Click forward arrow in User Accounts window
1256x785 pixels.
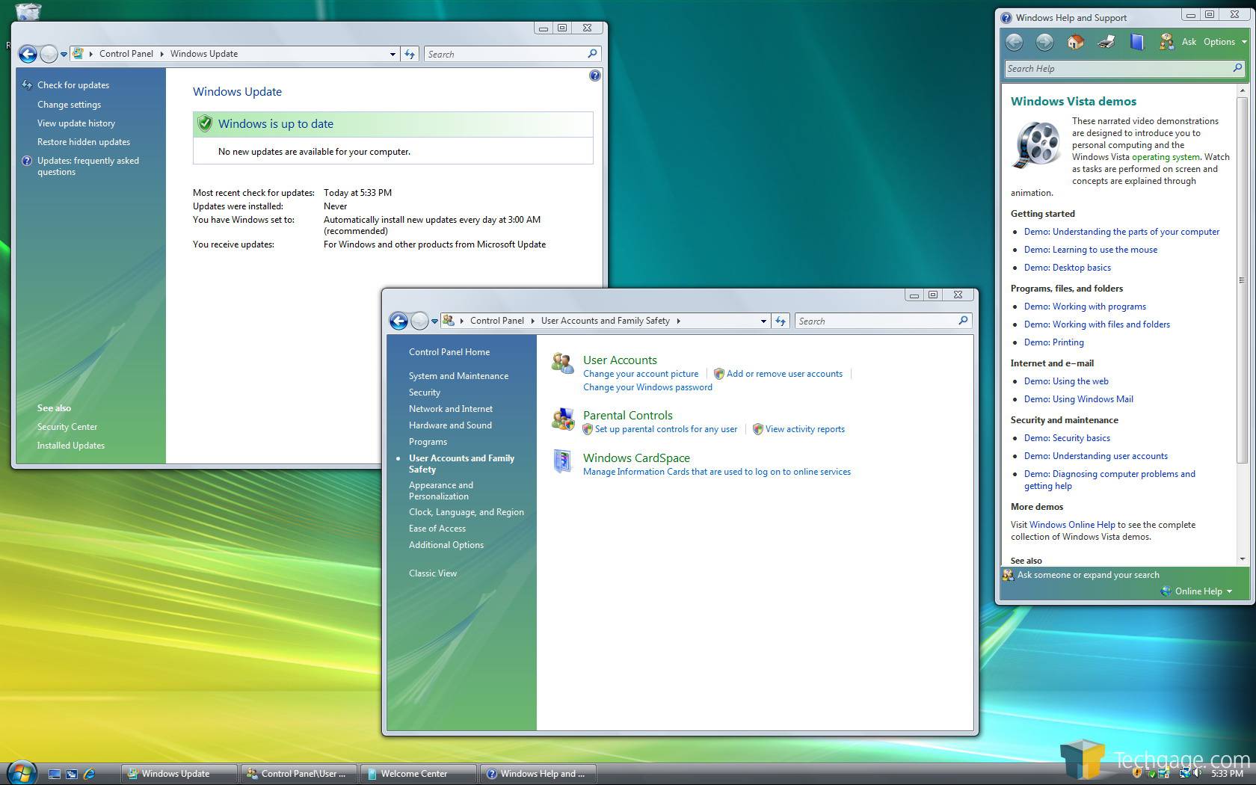click(419, 321)
